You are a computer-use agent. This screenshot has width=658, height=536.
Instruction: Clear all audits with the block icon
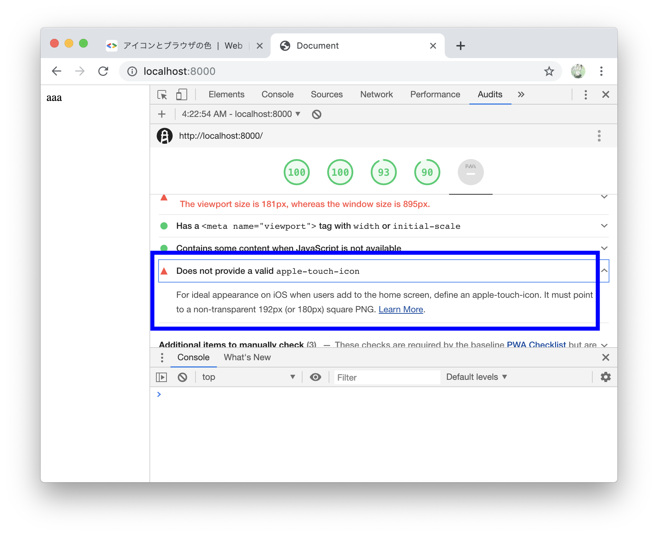coord(317,114)
